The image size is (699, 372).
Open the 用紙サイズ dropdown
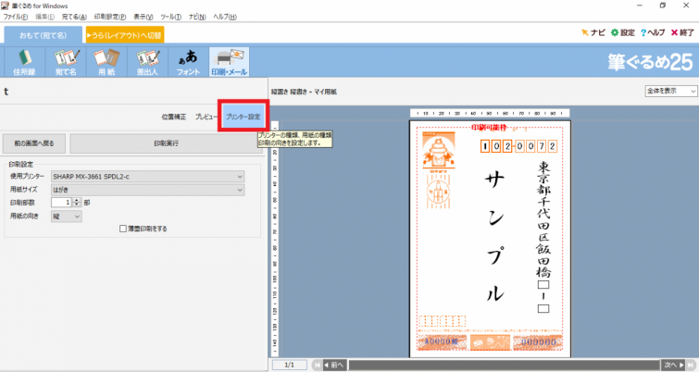pyautogui.click(x=147, y=190)
